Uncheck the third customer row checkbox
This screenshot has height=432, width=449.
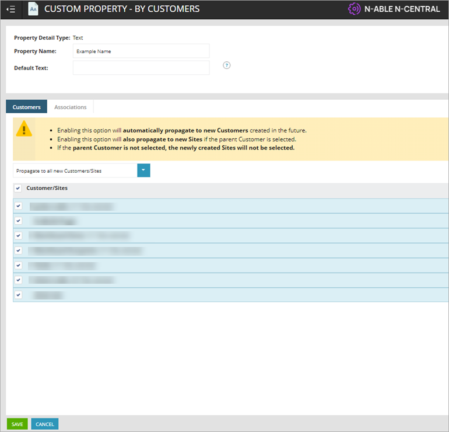[19, 236]
